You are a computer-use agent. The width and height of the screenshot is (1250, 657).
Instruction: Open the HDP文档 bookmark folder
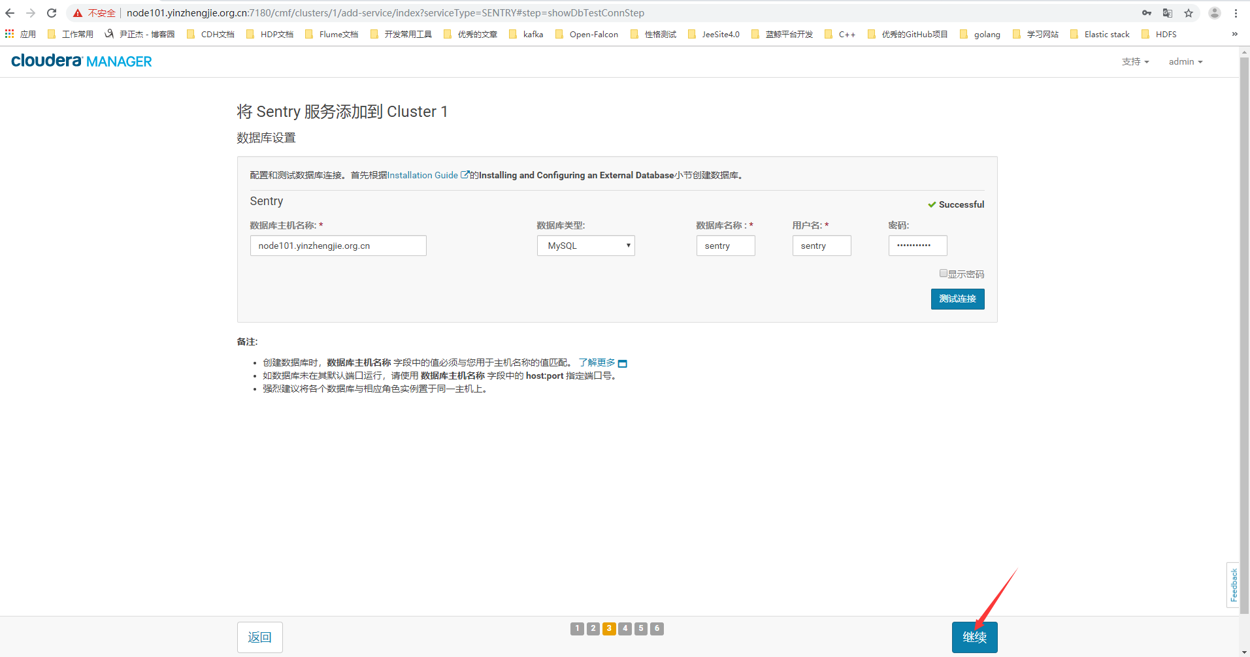[x=270, y=34]
